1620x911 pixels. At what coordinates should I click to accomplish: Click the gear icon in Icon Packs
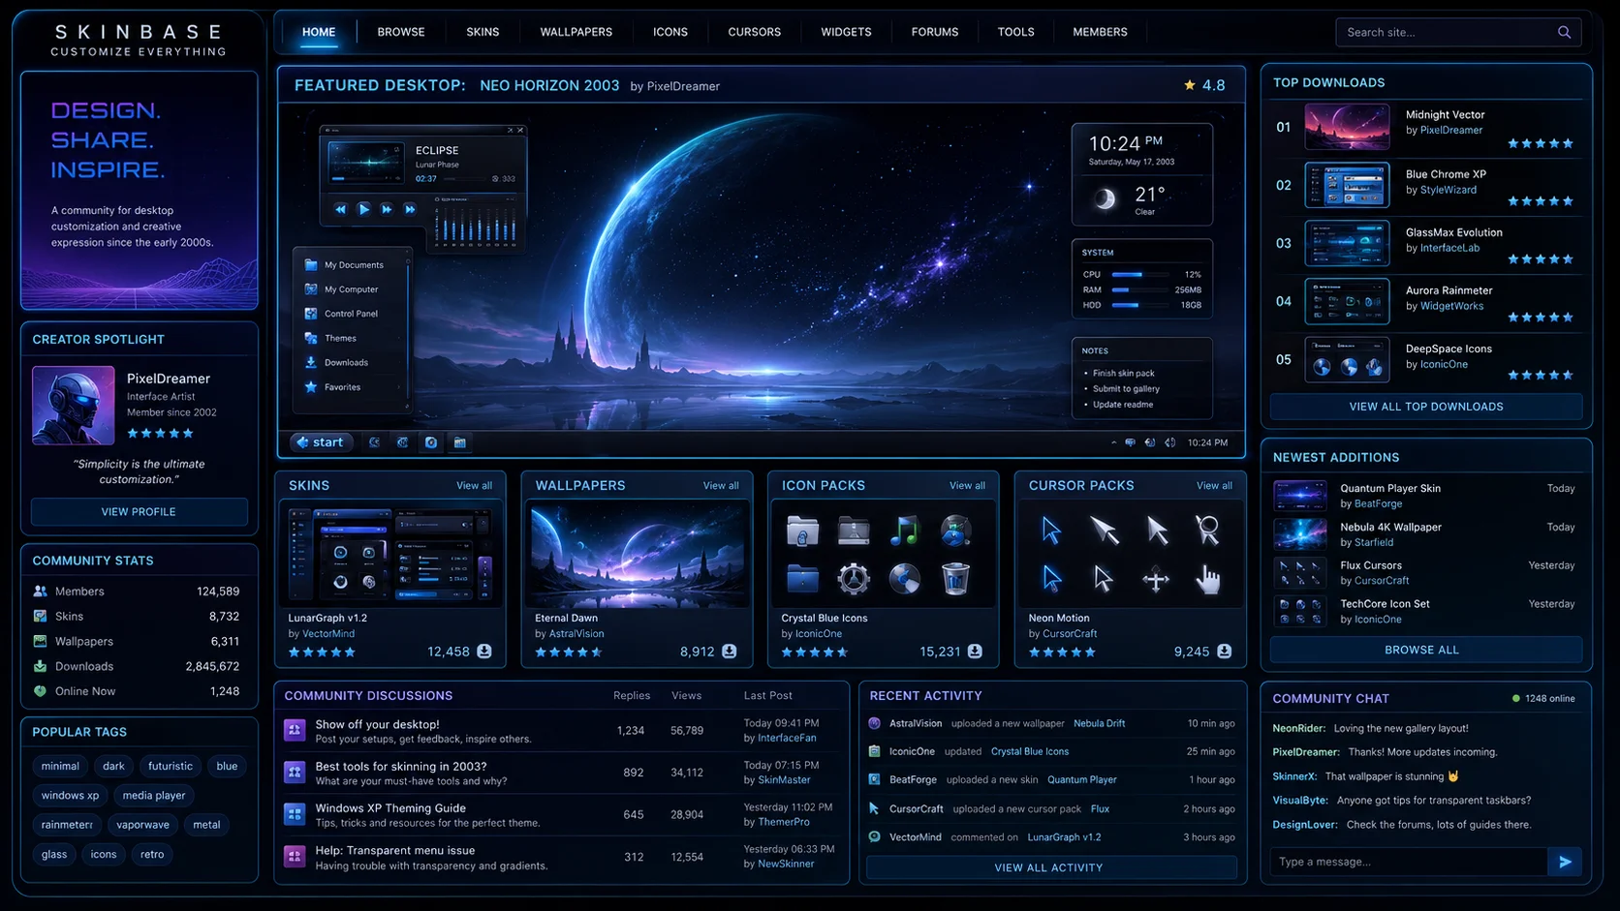pyautogui.click(x=854, y=579)
